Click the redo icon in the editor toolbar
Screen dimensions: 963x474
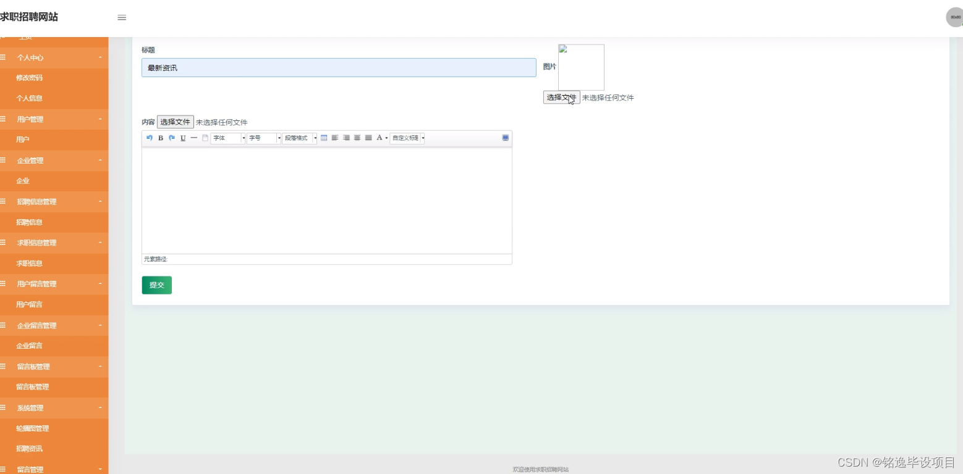(x=171, y=138)
